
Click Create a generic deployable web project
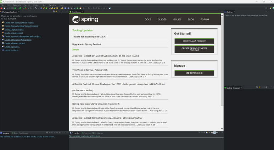pyautogui.click(x=23, y=37)
